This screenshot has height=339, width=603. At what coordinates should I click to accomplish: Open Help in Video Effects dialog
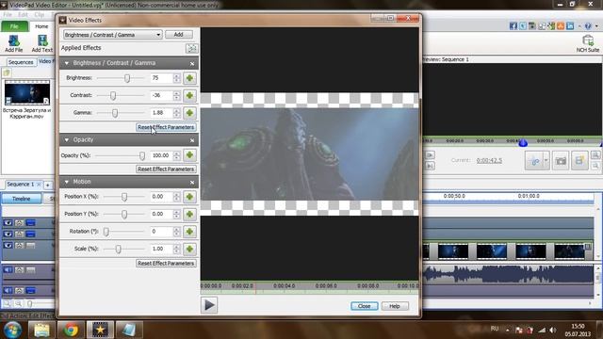395,306
